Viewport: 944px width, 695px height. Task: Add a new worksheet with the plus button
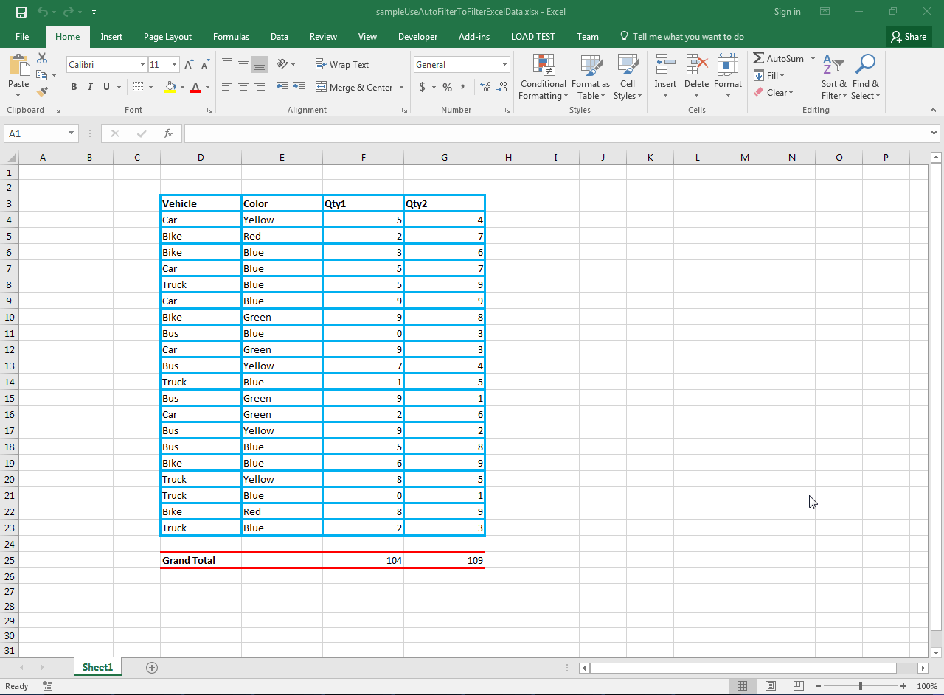click(x=152, y=667)
